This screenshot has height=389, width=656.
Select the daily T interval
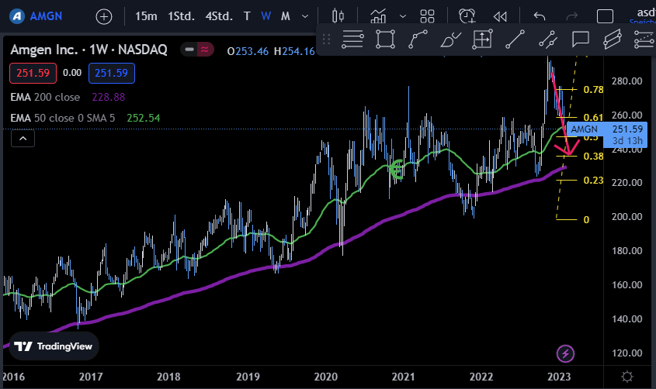pyautogui.click(x=247, y=16)
